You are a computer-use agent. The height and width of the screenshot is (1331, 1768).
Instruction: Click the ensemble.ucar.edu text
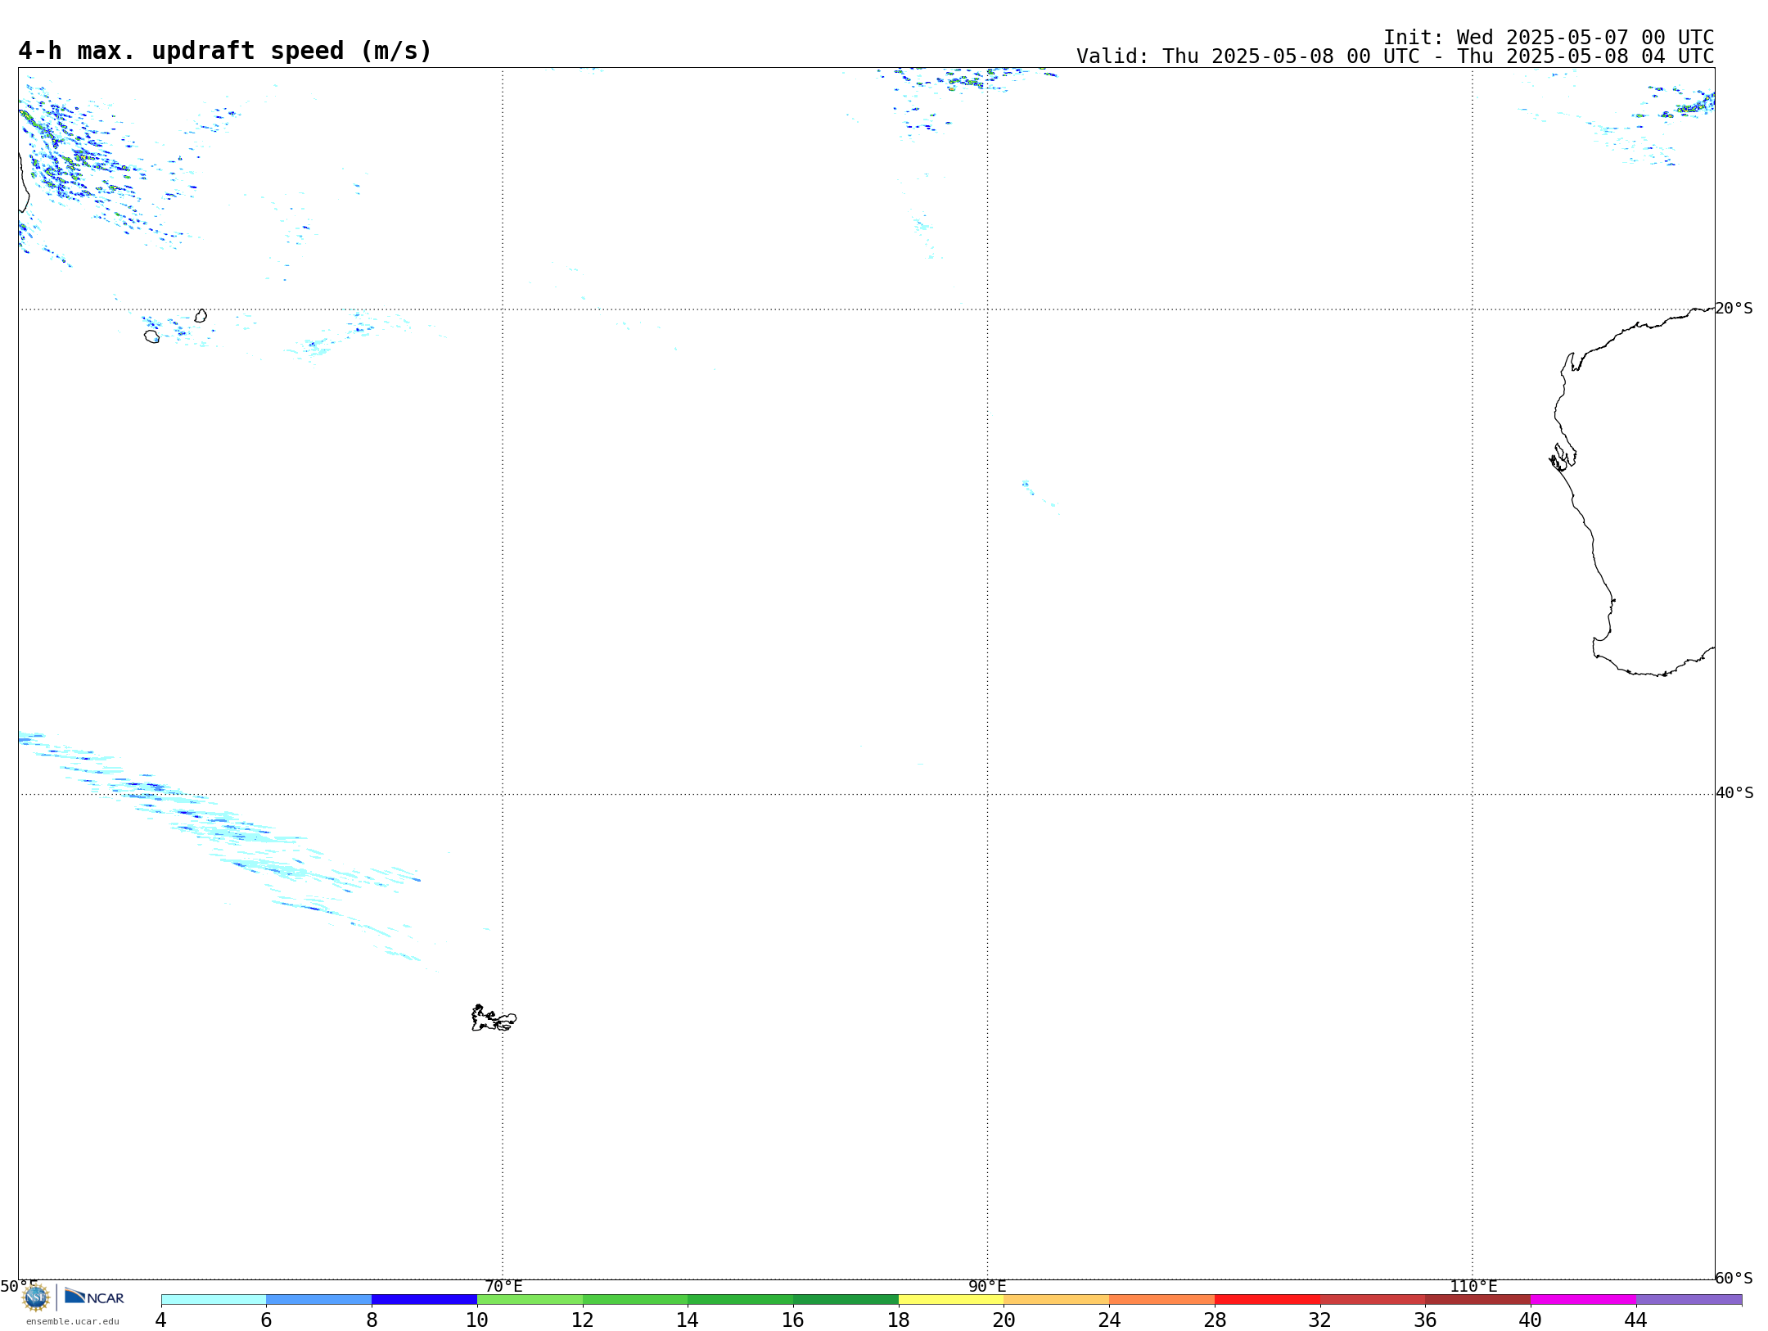pyautogui.click(x=72, y=1321)
